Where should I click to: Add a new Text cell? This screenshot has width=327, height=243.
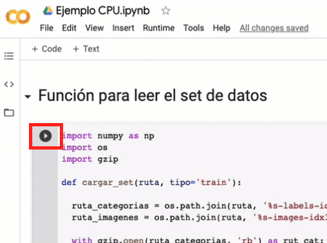click(86, 49)
